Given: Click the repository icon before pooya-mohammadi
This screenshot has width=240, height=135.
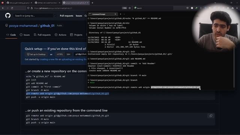Looking at the screenshot, I should (x=6, y=25).
